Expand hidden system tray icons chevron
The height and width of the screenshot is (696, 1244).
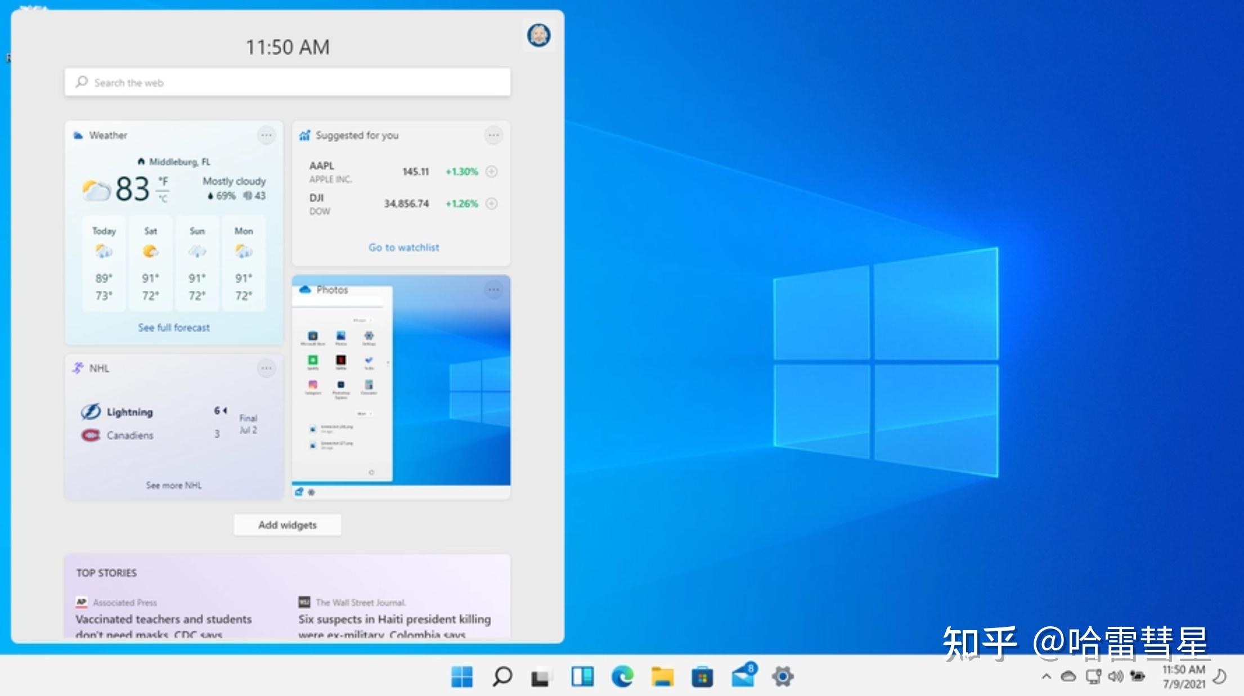click(x=1046, y=676)
